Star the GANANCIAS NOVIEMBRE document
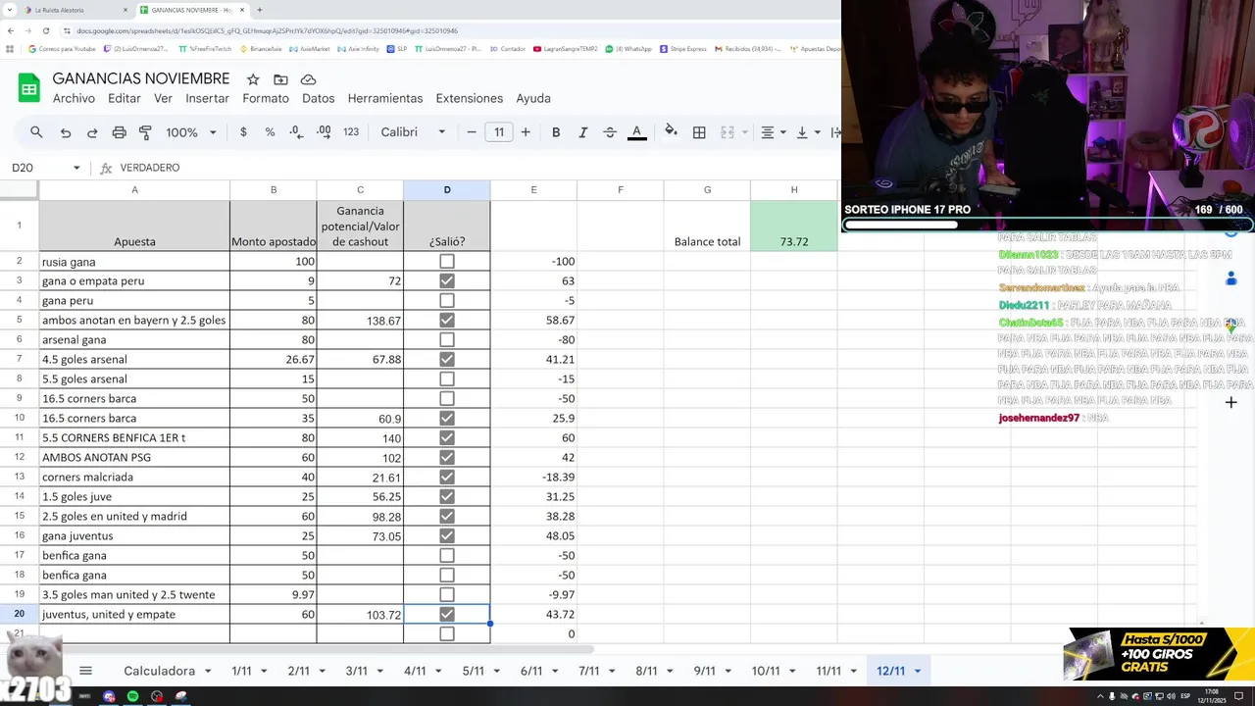Screen dimensions: 1255x706 tap(253, 79)
